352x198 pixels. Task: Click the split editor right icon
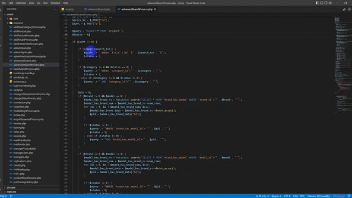pos(349,9)
